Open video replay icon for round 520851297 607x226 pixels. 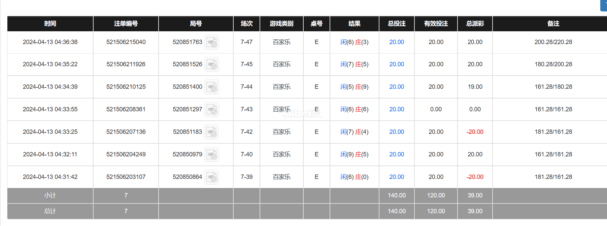pyautogui.click(x=212, y=110)
